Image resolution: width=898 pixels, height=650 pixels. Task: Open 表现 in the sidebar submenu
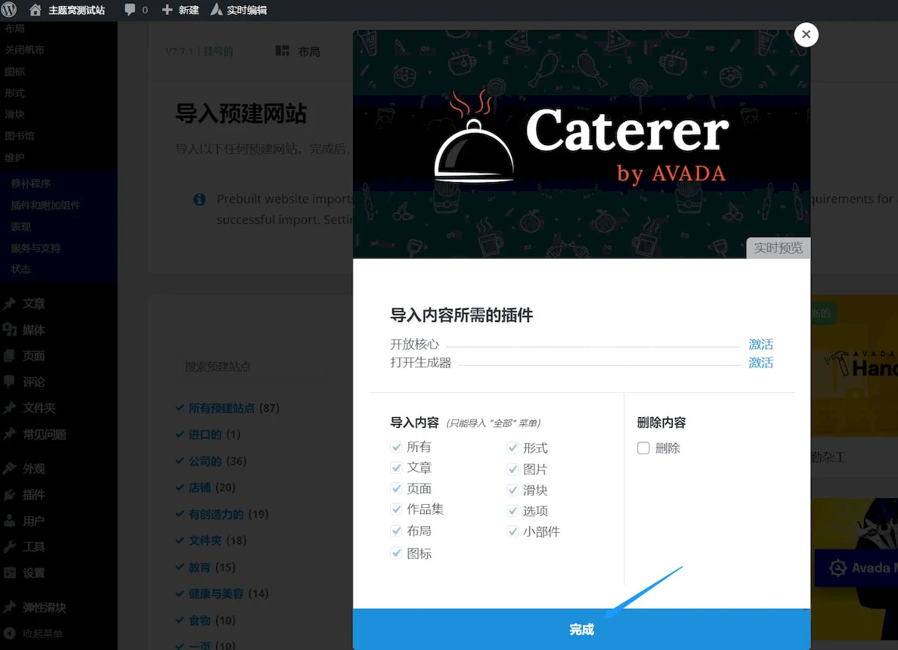(20, 227)
